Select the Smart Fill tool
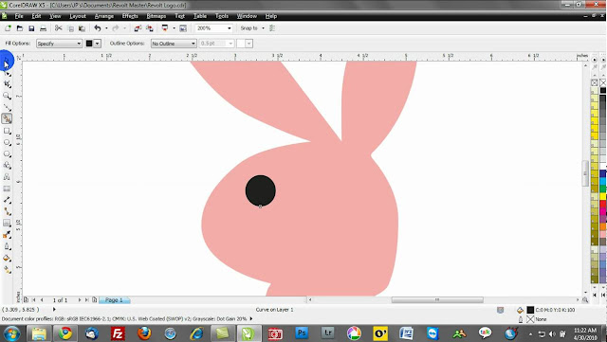 (x=7, y=118)
